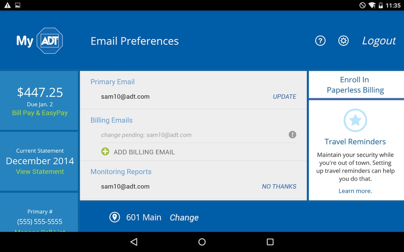View the December 2014 statement

(x=40, y=171)
